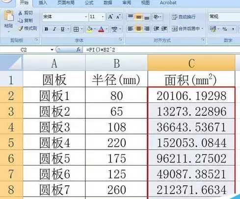This screenshot has height=199, width=240.
Task: Select column B header
Action: pyautogui.click(x=116, y=63)
